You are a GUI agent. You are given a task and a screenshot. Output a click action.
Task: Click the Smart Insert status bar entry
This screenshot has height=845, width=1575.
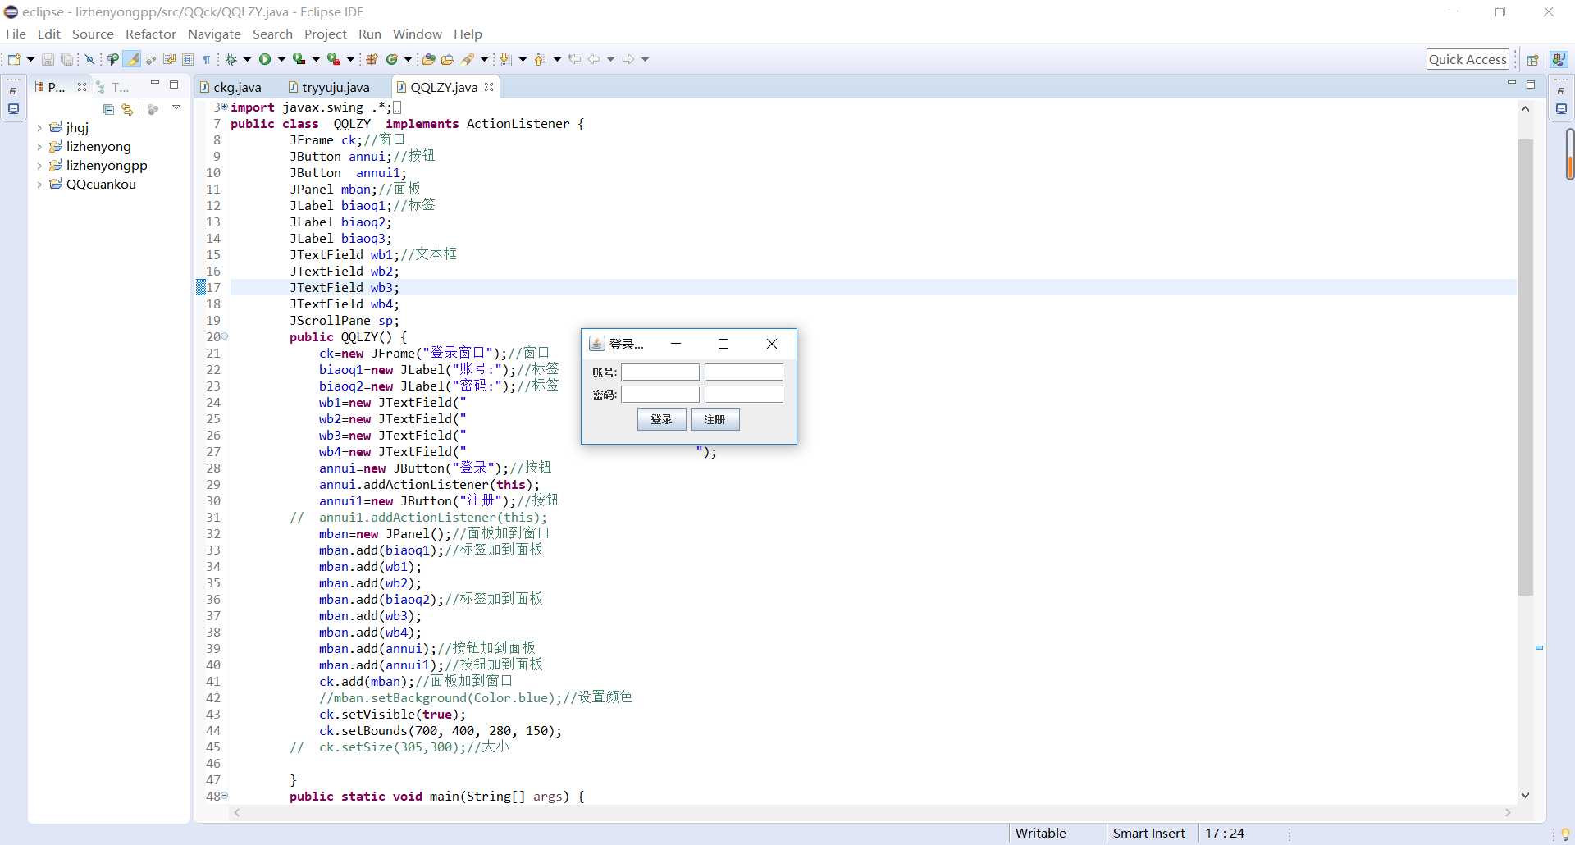click(x=1148, y=833)
